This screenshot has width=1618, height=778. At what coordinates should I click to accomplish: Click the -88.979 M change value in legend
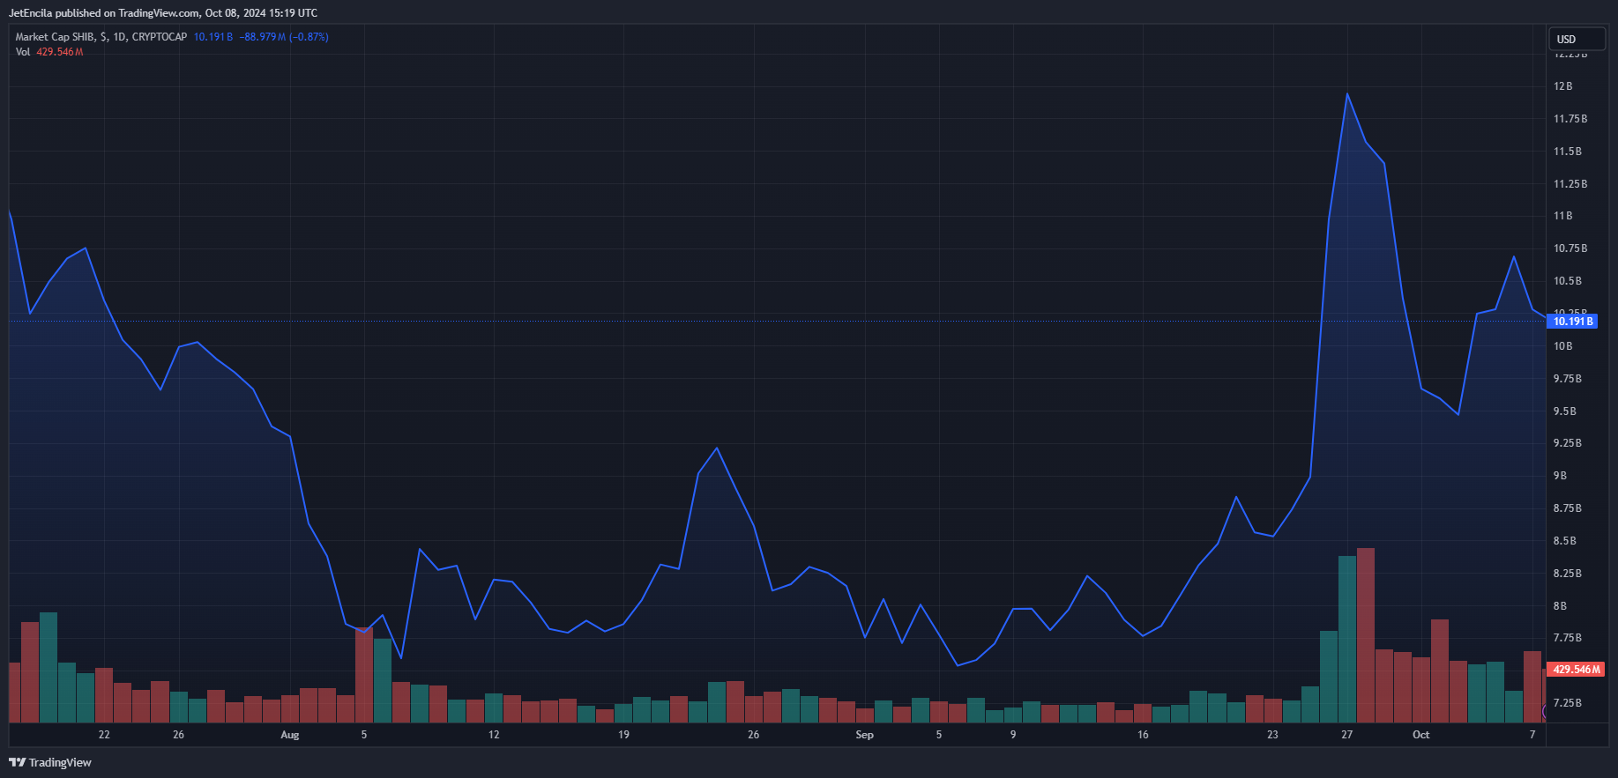tap(262, 37)
